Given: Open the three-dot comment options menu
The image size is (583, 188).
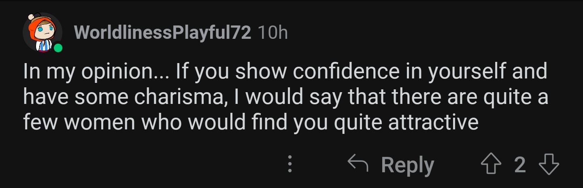Looking at the screenshot, I should point(289,165).
